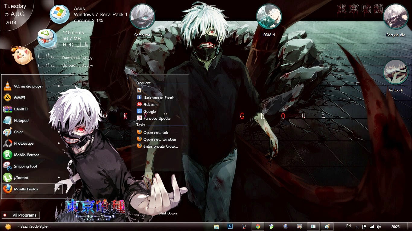
Task: Open 'Welcome to Faceb...' frequent item
Action: (157, 98)
